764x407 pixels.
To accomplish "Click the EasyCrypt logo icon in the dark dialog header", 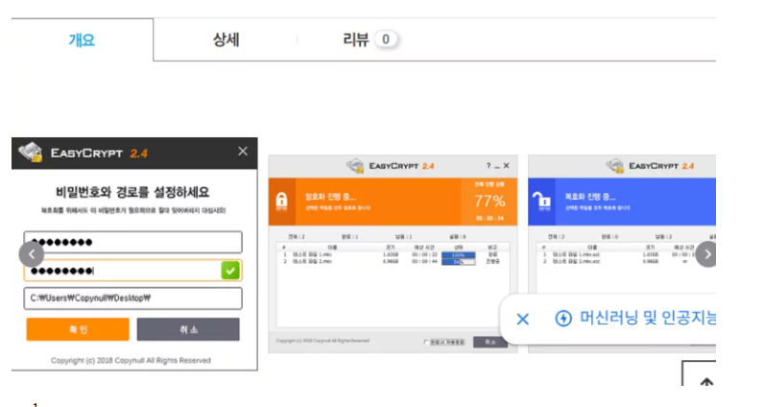I will click(x=31, y=152).
